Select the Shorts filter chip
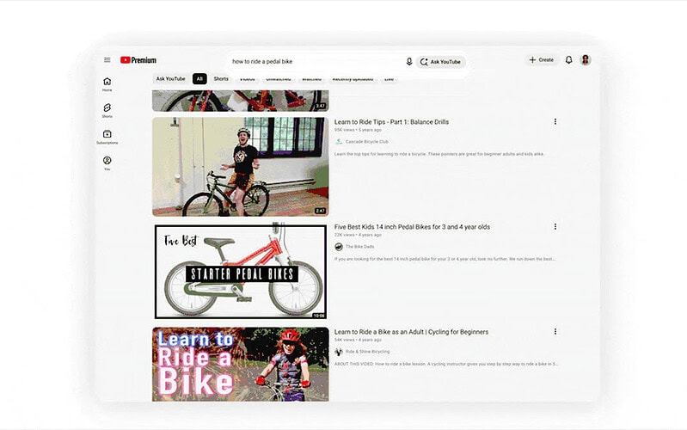 point(221,79)
